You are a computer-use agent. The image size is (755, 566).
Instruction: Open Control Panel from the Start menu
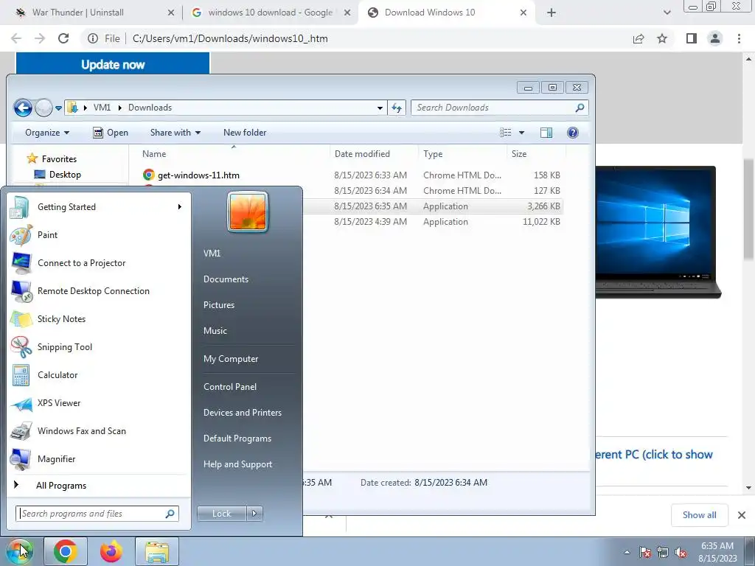[x=230, y=387]
